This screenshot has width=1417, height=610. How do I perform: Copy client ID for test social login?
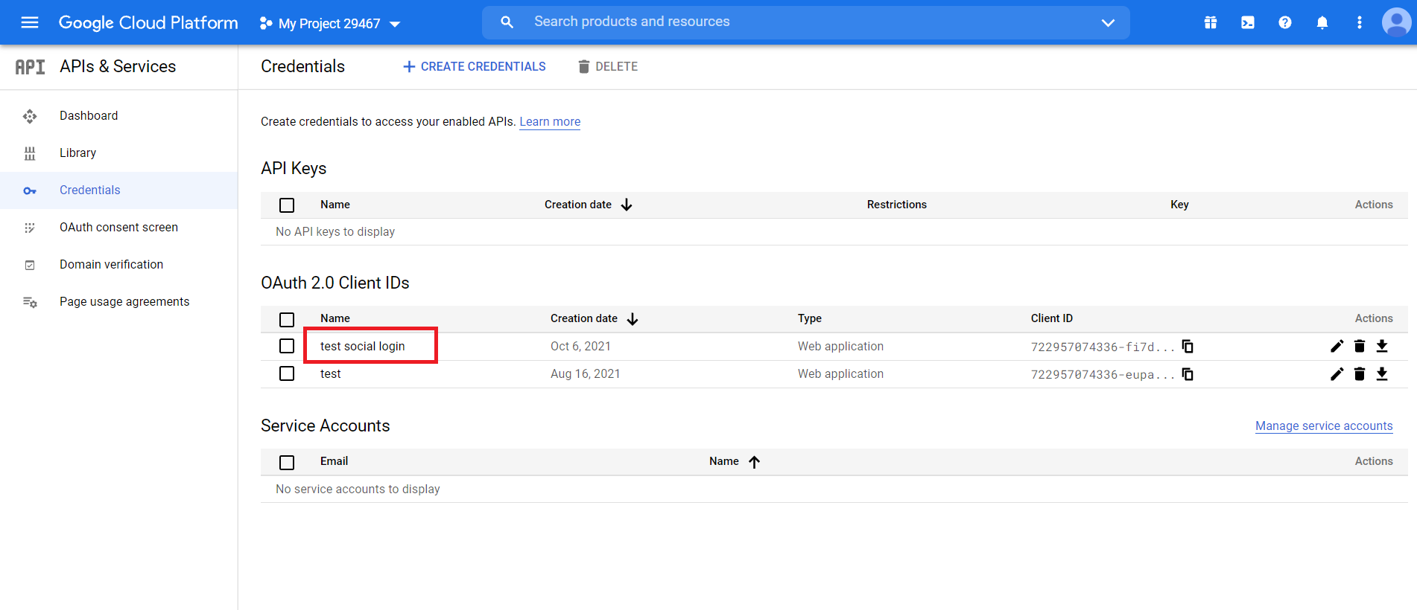coord(1188,347)
